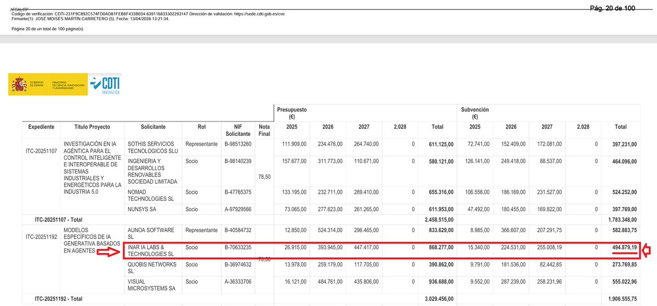Click project title 'MODELOS ESPECÍFICOS DE IA GENERATIVA'
Image resolution: width=657 pixels, height=306 pixels.
coord(92,240)
